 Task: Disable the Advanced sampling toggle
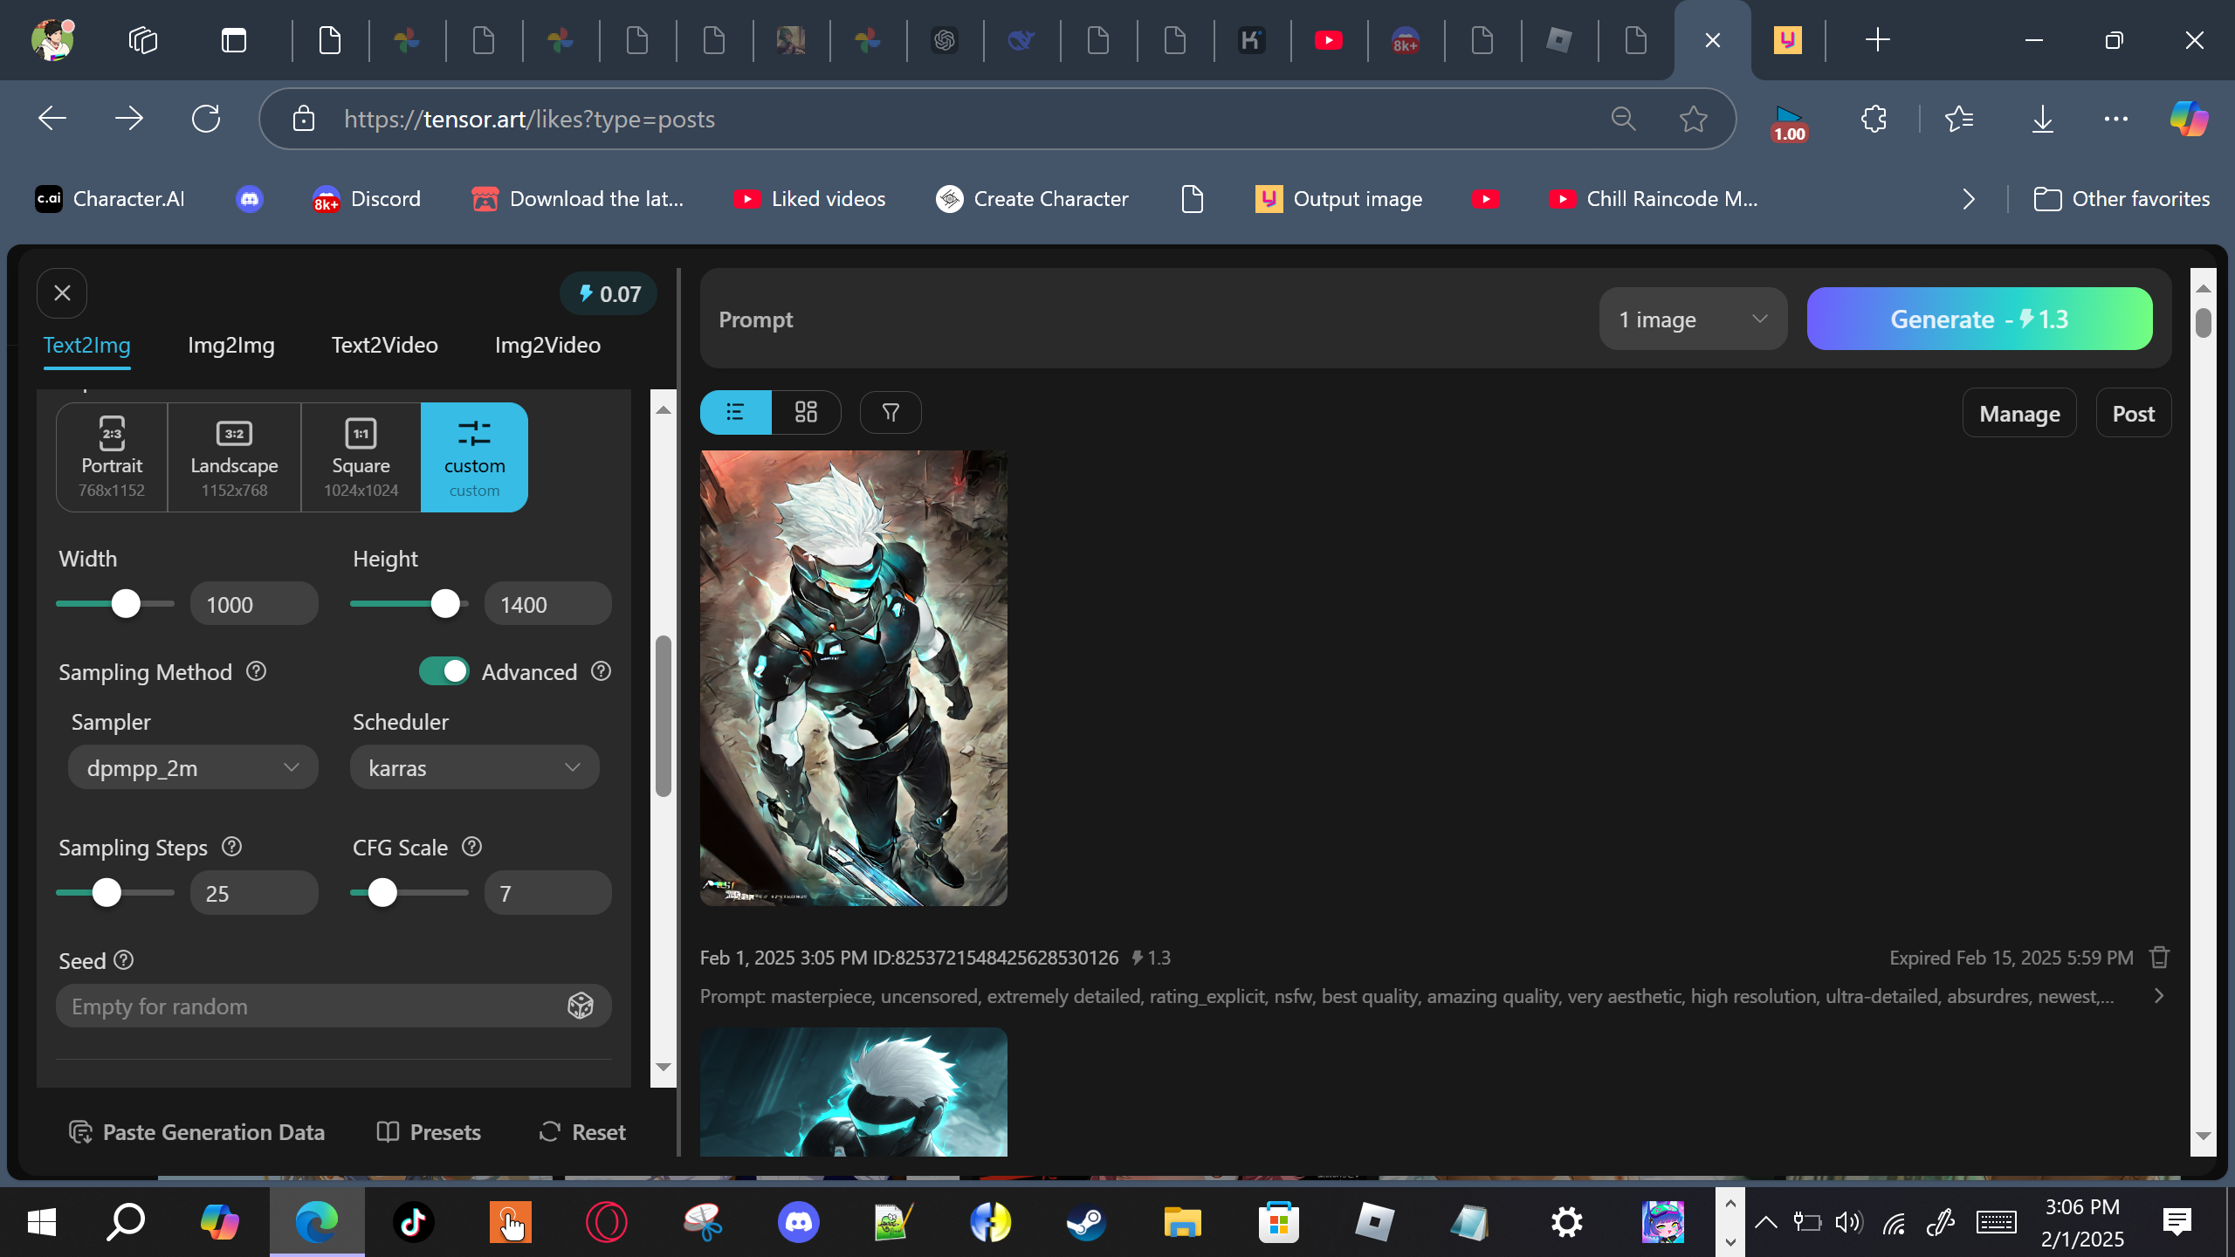(444, 671)
